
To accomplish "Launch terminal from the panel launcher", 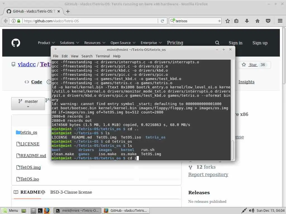I will pos(40,211).
